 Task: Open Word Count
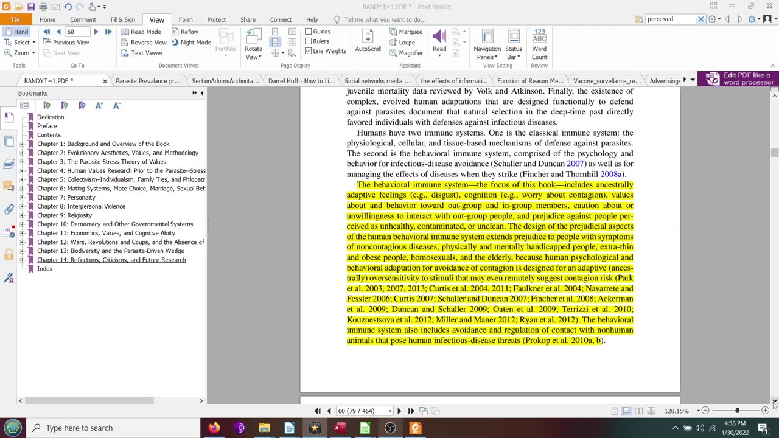pos(539,44)
